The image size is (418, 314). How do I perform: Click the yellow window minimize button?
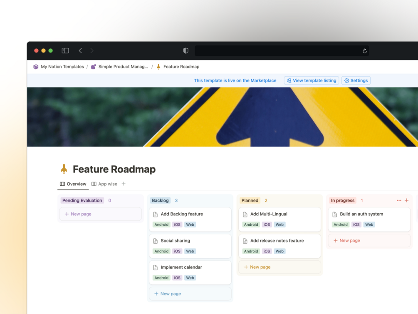click(43, 50)
